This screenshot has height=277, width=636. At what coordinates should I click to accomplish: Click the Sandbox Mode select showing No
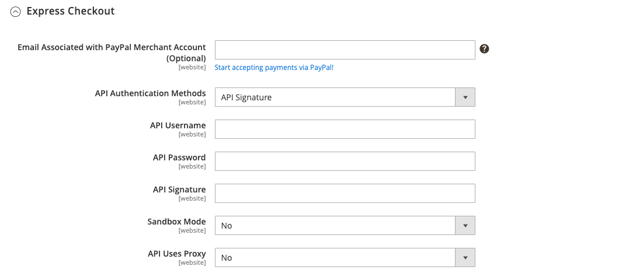(x=345, y=226)
